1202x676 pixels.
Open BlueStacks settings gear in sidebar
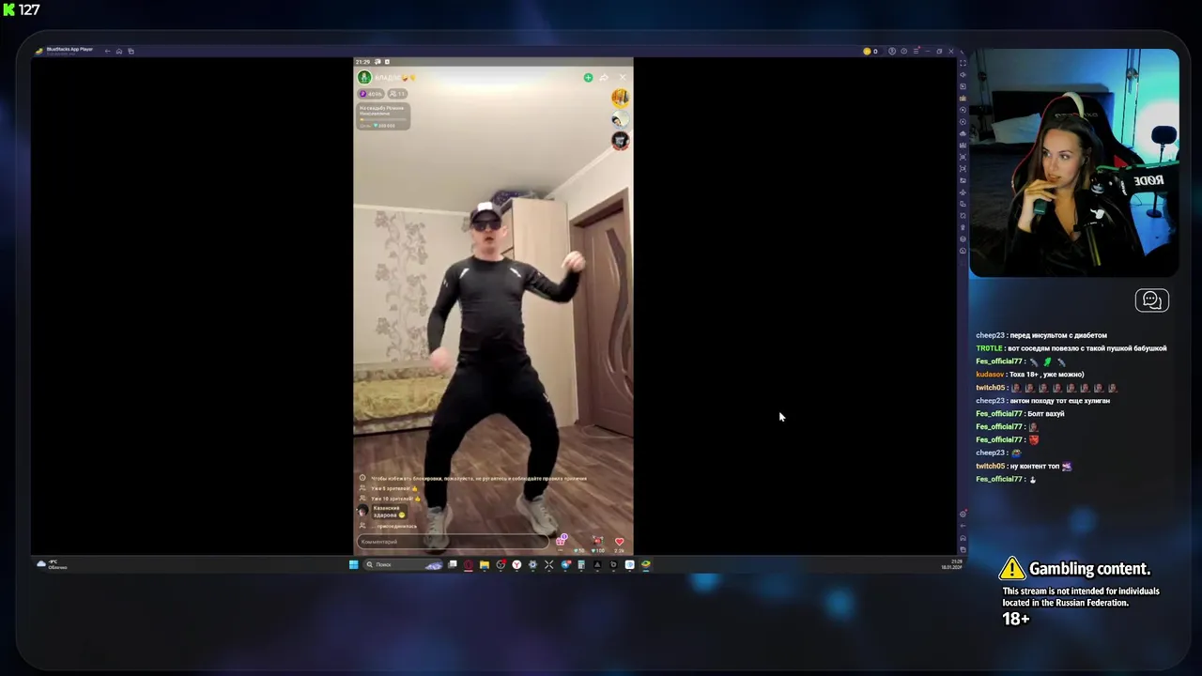tap(963, 514)
